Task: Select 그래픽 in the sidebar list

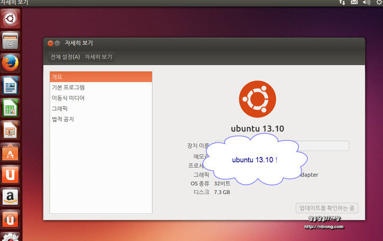Action: click(x=101, y=108)
